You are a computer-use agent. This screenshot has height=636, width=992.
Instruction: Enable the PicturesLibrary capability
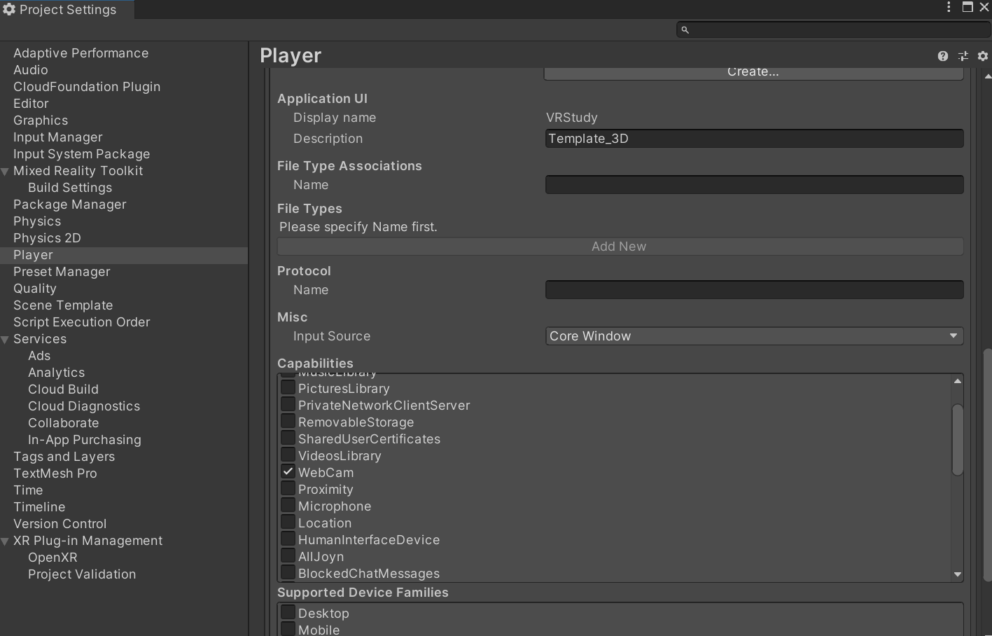click(x=288, y=388)
